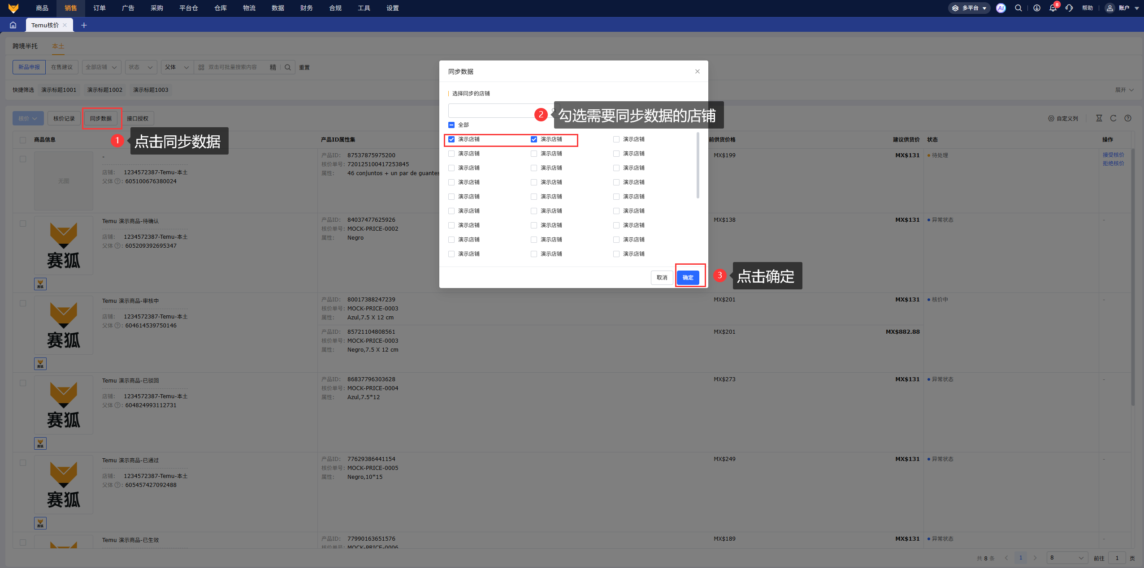Click the hourglass task progress icon
This screenshot has height=568, width=1144.
(1099, 118)
